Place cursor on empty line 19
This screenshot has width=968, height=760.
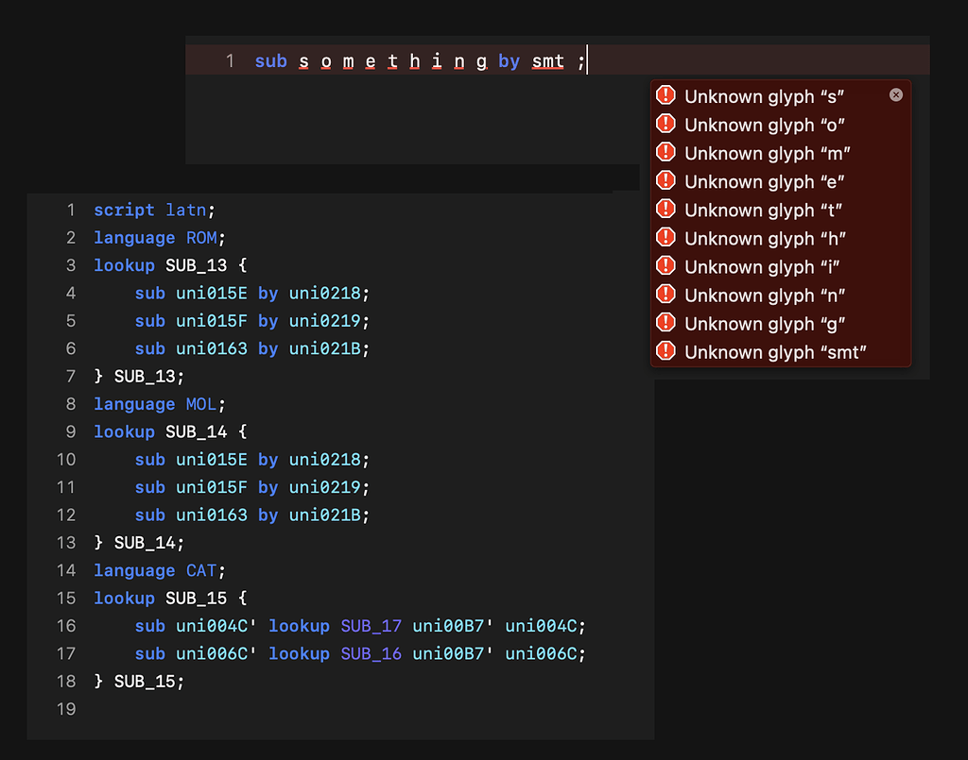click(284, 708)
